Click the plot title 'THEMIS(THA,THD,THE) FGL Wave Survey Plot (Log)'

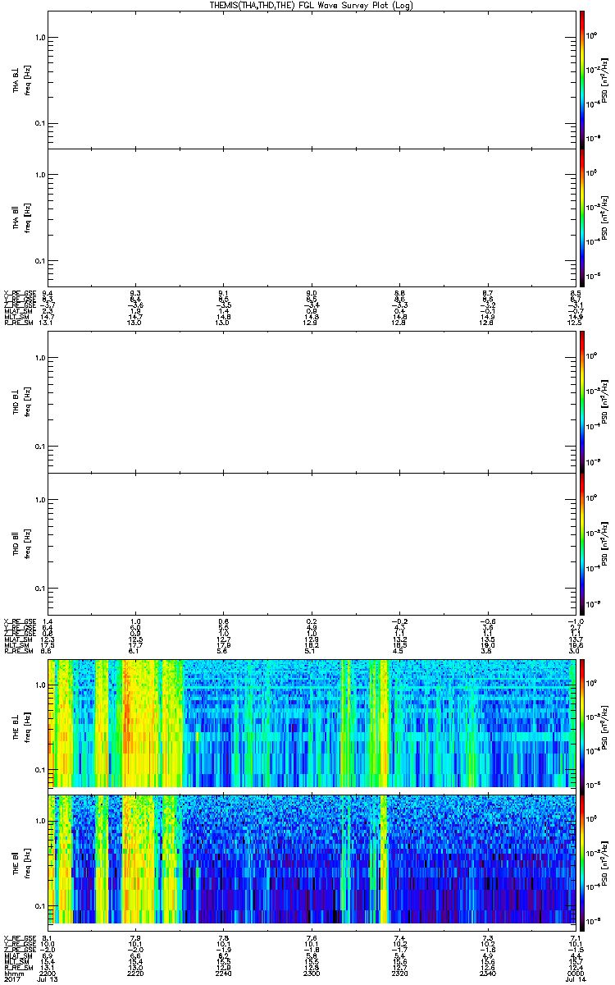(x=312, y=5)
